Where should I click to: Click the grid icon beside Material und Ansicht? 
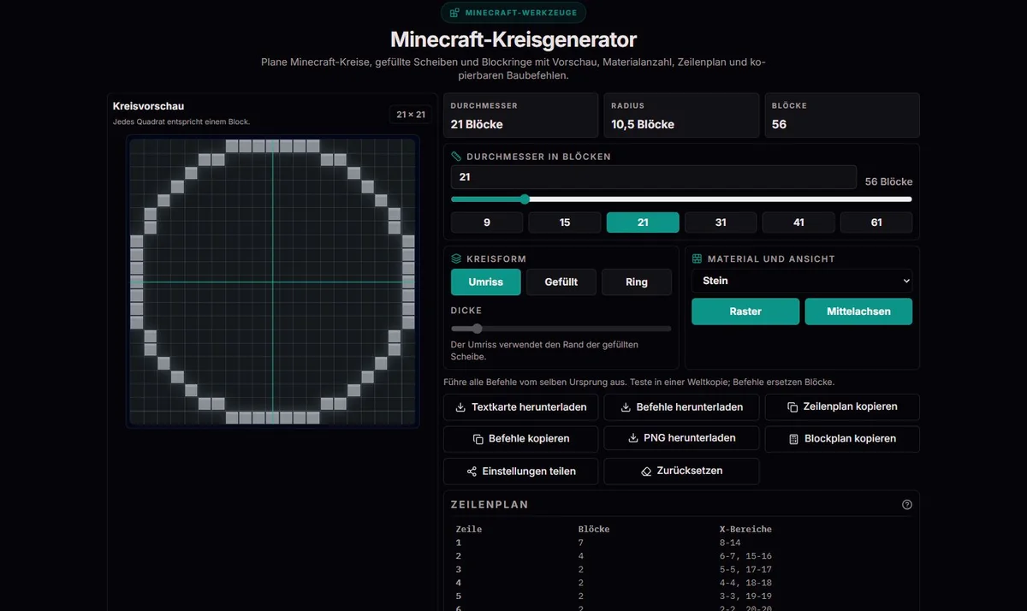coord(697,258)
